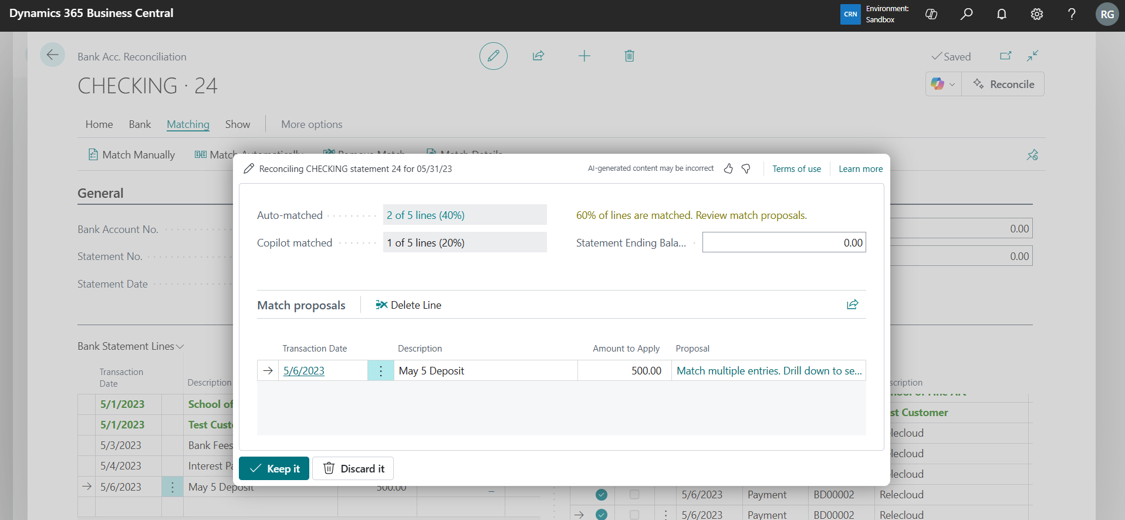The width and height of the screenshot is (1125, 520).
Task: Click Keep it button
Action: click(x=274, y=468)
